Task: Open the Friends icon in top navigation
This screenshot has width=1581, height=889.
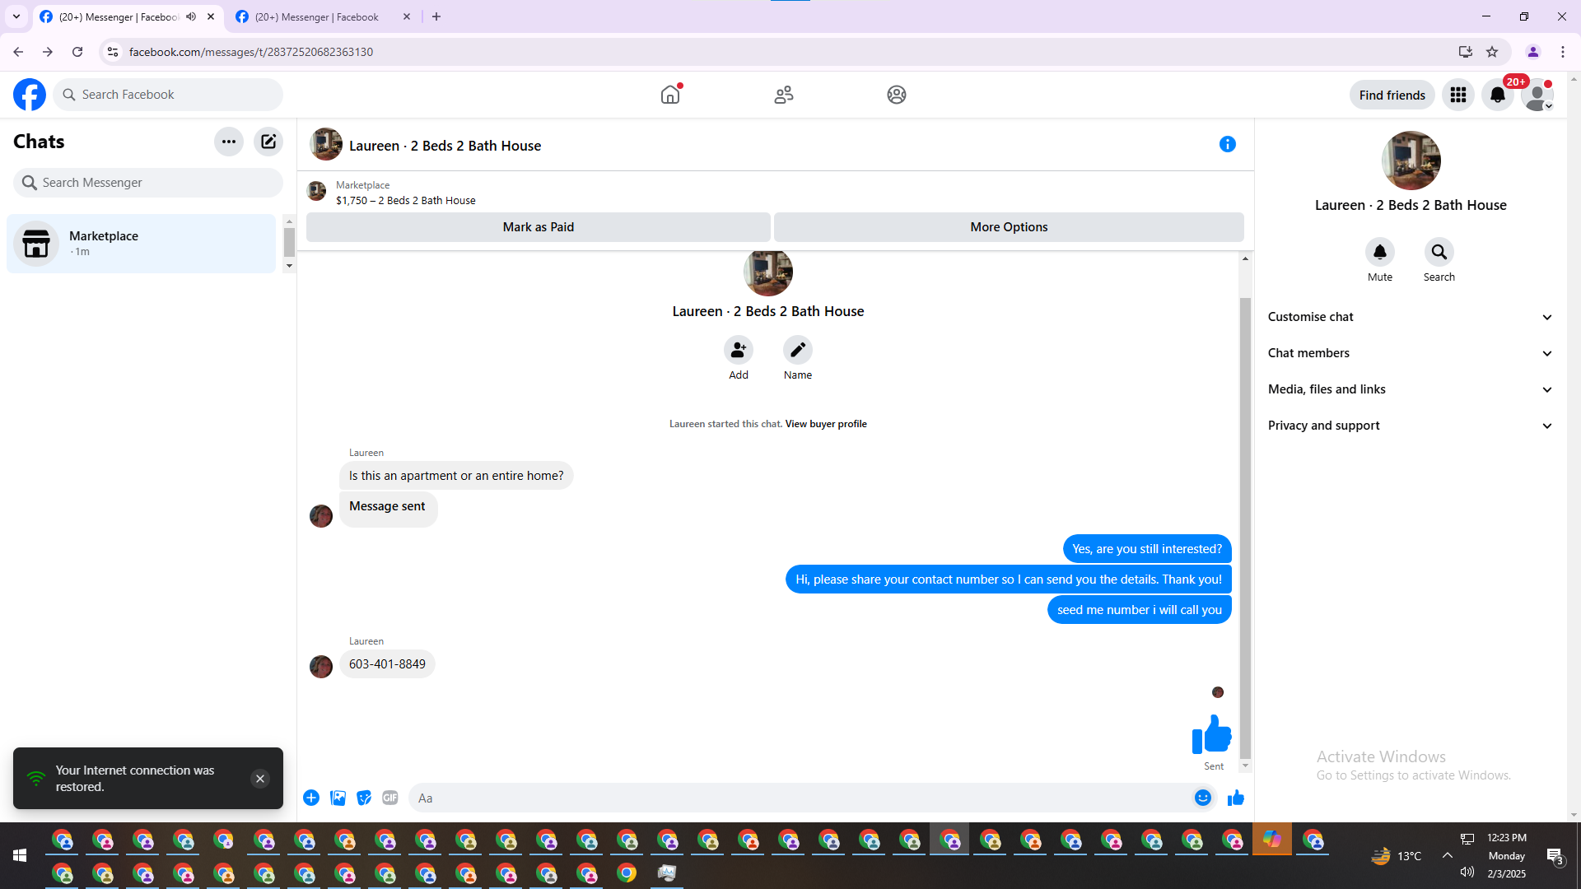Action: [784, 95]
